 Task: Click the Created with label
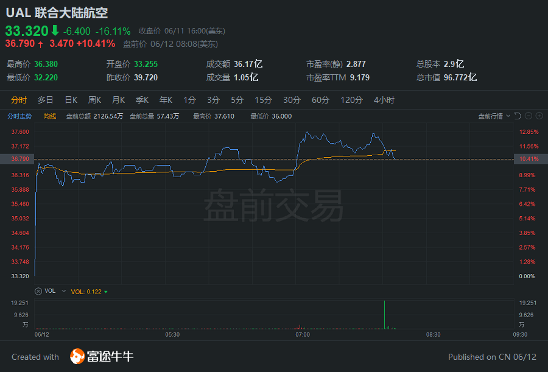35,357
